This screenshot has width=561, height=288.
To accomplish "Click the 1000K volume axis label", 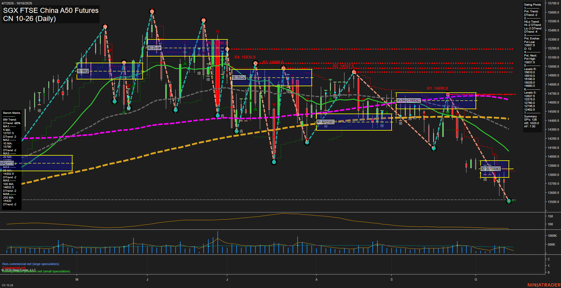I will point(552,236).
